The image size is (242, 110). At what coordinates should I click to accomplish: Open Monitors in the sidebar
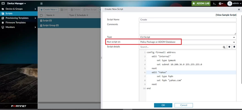(x=10, y=27)
